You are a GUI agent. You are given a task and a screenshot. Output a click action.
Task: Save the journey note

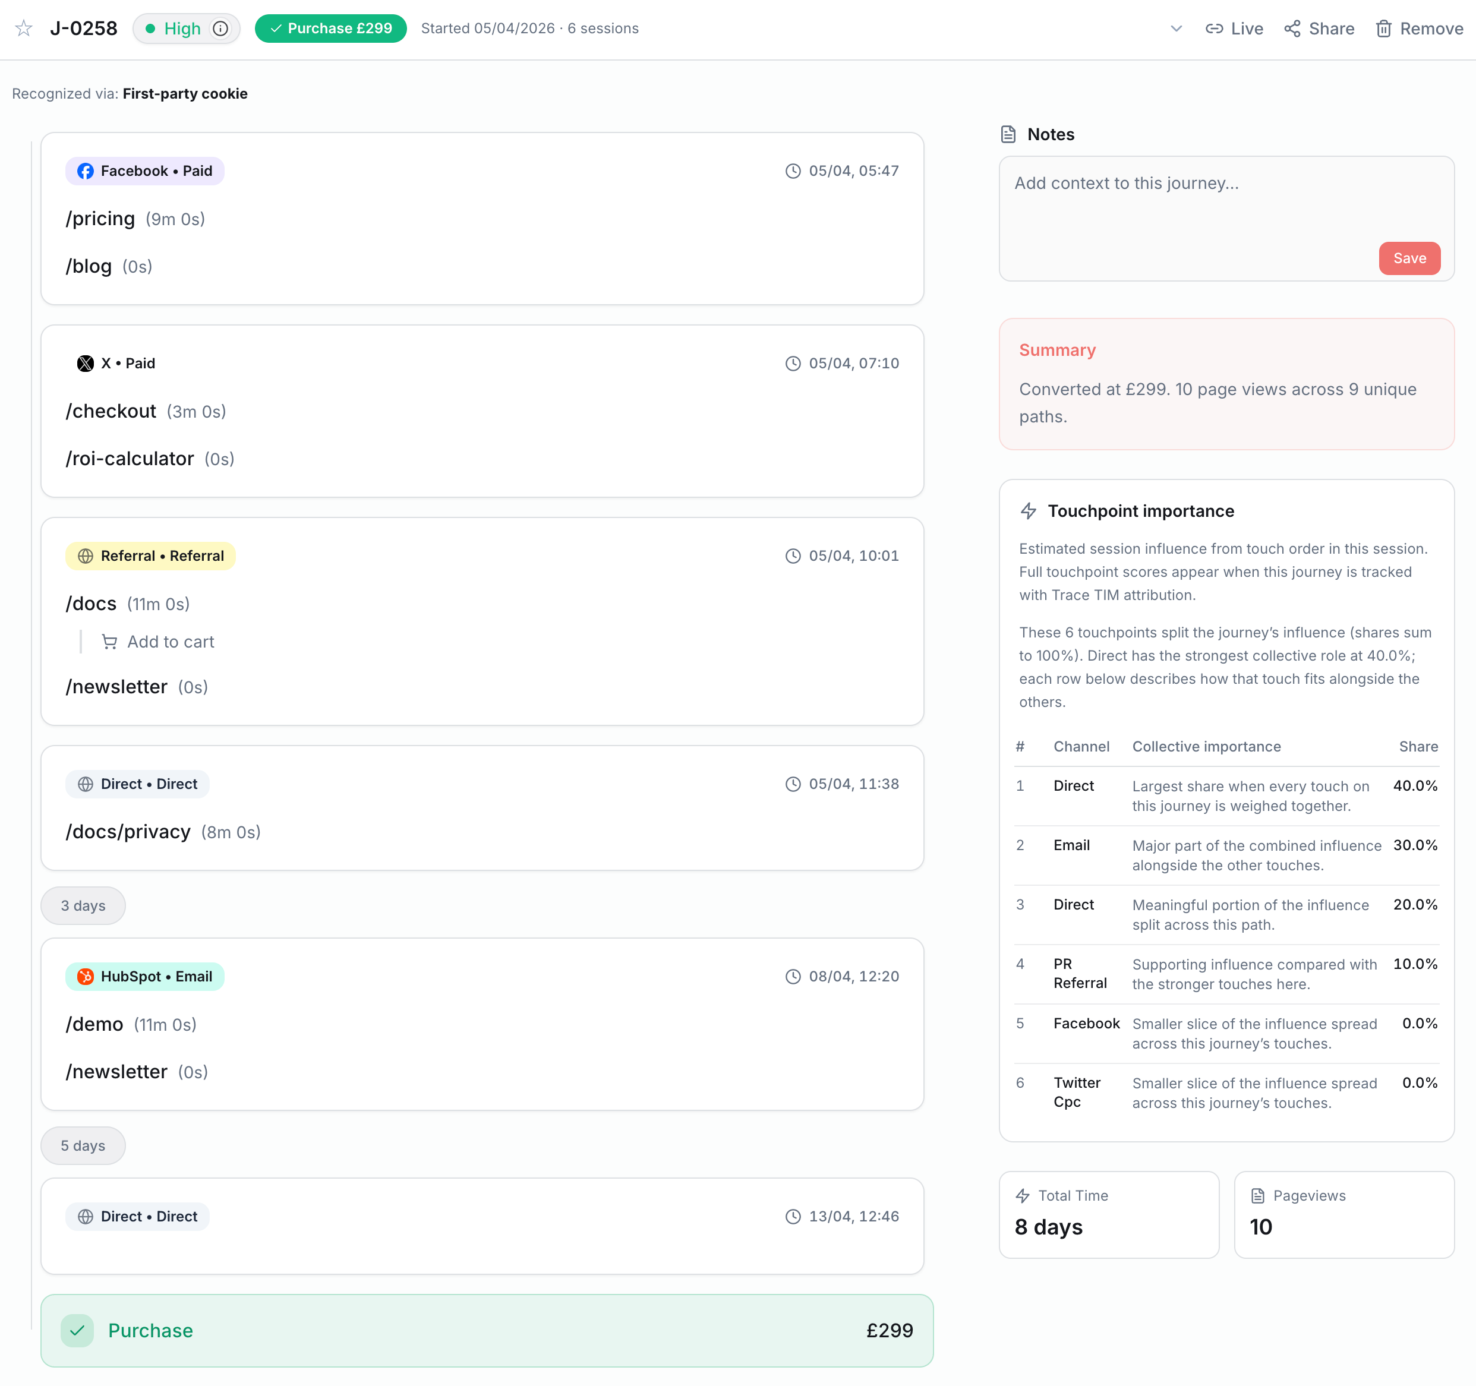click(1408, 258)
